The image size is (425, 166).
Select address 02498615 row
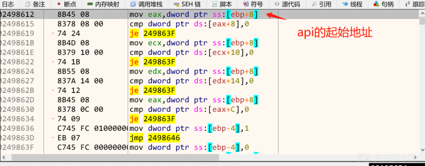(x=17, y=24)
